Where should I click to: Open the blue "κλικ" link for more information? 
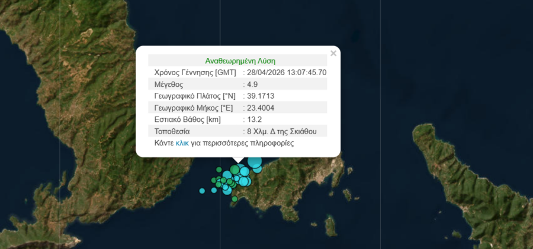[x=182, y=143]
